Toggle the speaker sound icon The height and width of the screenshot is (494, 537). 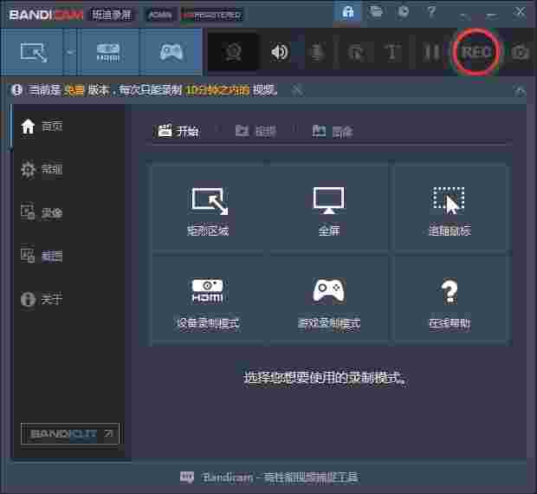(280, 52)
